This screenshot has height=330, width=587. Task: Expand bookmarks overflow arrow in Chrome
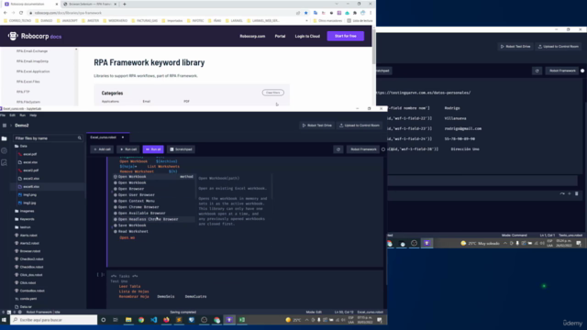306,20
